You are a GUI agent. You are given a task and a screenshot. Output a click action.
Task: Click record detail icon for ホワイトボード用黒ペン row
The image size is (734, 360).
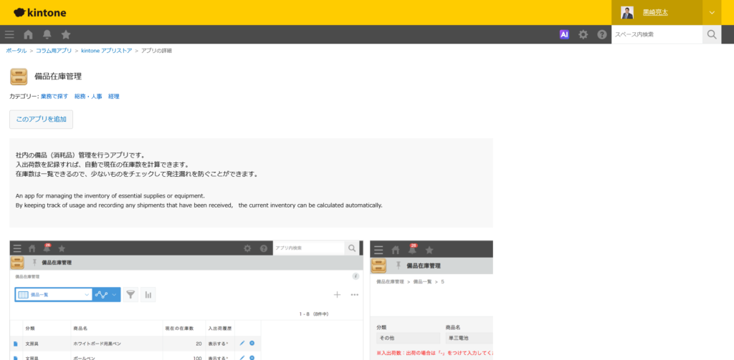(16, 344)
